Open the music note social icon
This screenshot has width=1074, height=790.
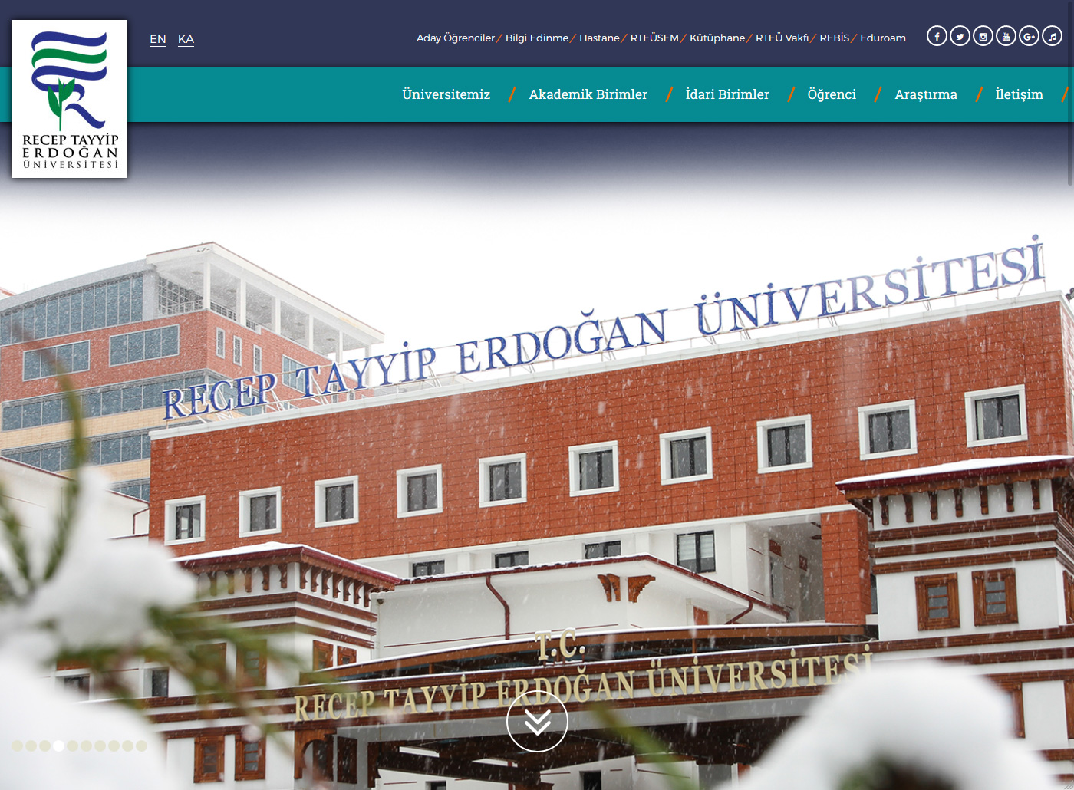pyautogui.click(x=1052, y=35)
